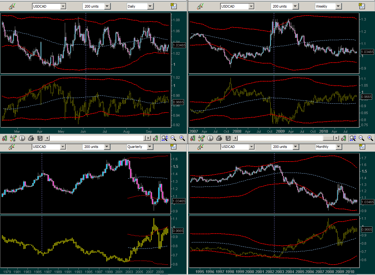The width and height of the screenshot is (375, 275).
Task: Open chart settings wrench in Daily toolbar
Action: [156, 138]
